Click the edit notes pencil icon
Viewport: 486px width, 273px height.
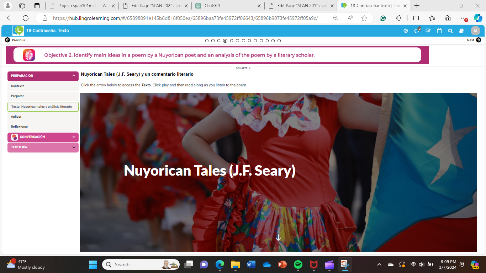428,31
